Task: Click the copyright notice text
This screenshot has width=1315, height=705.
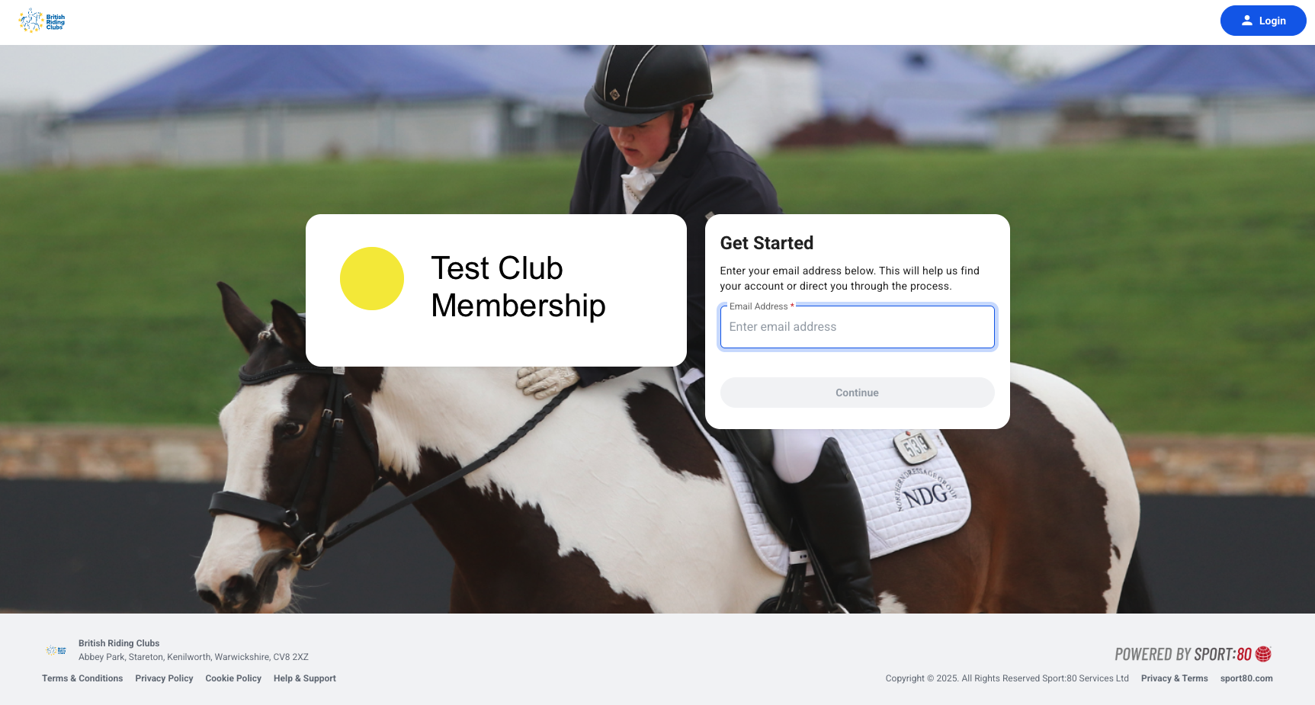Action: [1007, 678]
